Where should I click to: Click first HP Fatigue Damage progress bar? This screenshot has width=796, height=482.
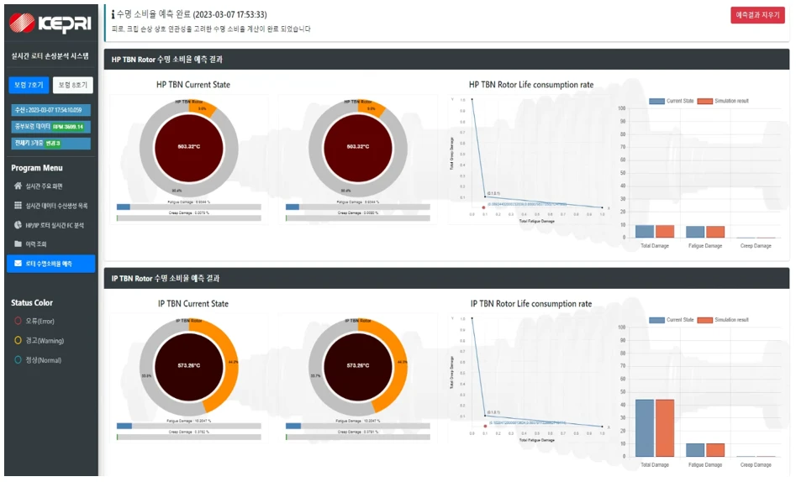[189, 207]
